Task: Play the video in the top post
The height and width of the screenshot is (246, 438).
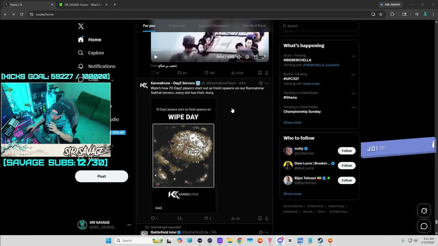Action: (156, 57)
